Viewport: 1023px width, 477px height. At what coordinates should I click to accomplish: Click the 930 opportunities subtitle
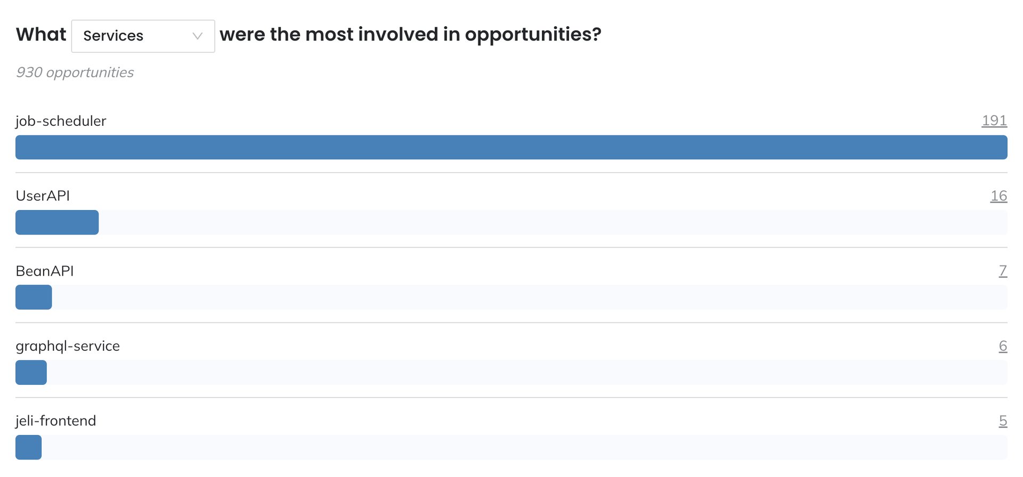coord(75,72)
